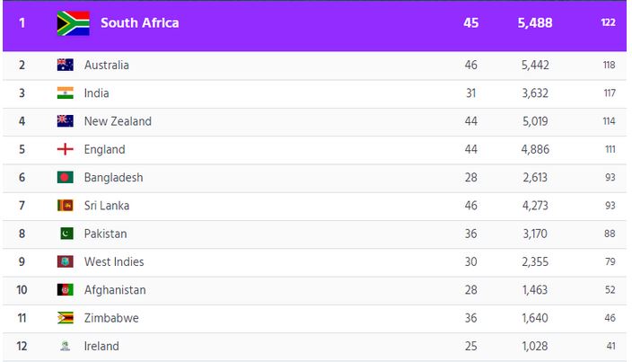
Task: Select the Australia team name
Action: [x=106, y=65]
